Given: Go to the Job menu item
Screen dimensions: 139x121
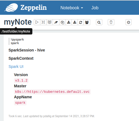Looking at the screenshot, I should (x=95, y=8).
